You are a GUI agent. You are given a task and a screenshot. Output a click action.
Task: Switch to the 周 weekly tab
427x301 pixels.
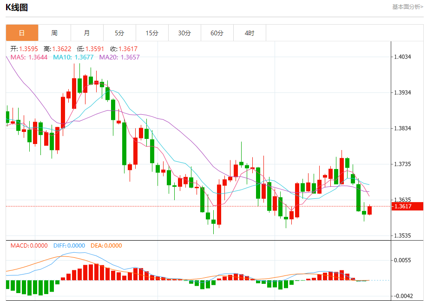tap(54, 33)
